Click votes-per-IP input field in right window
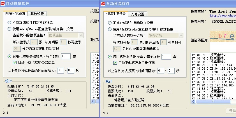 [166, 56]
